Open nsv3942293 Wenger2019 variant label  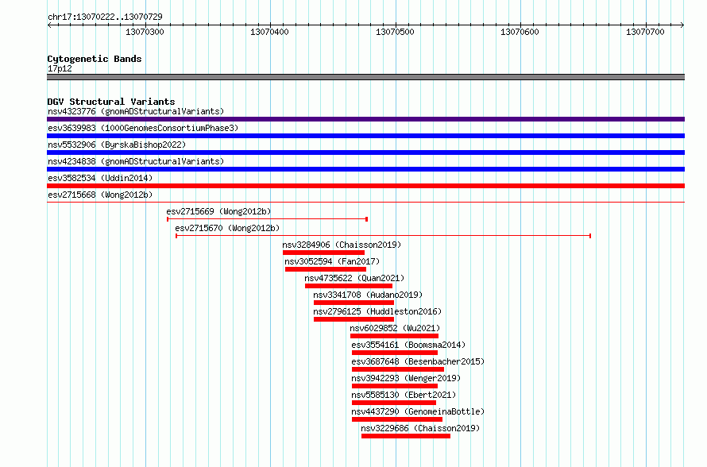coord(406,378)
